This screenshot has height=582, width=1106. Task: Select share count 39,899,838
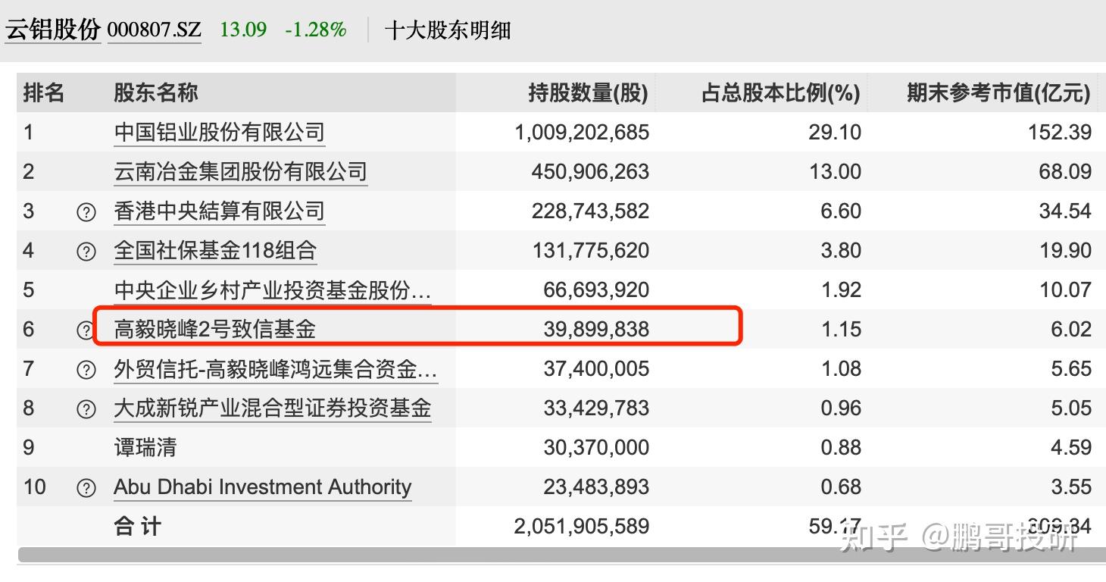pos(596,330)
